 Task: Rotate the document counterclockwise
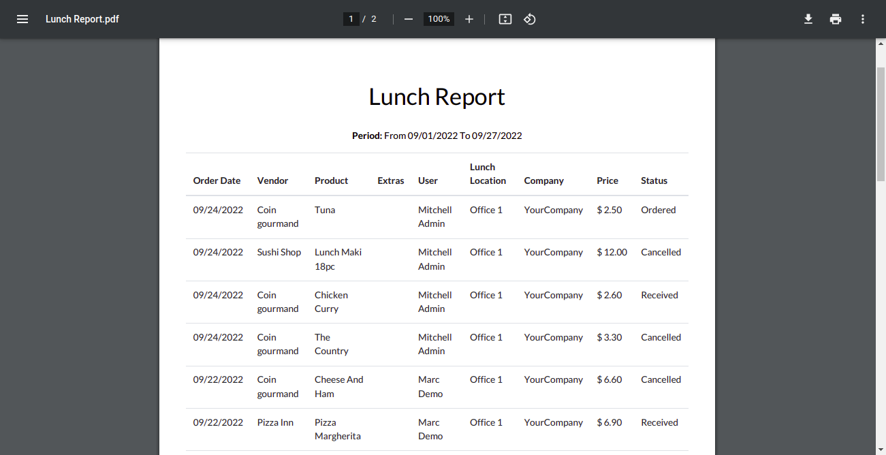[x=530, y=19]
